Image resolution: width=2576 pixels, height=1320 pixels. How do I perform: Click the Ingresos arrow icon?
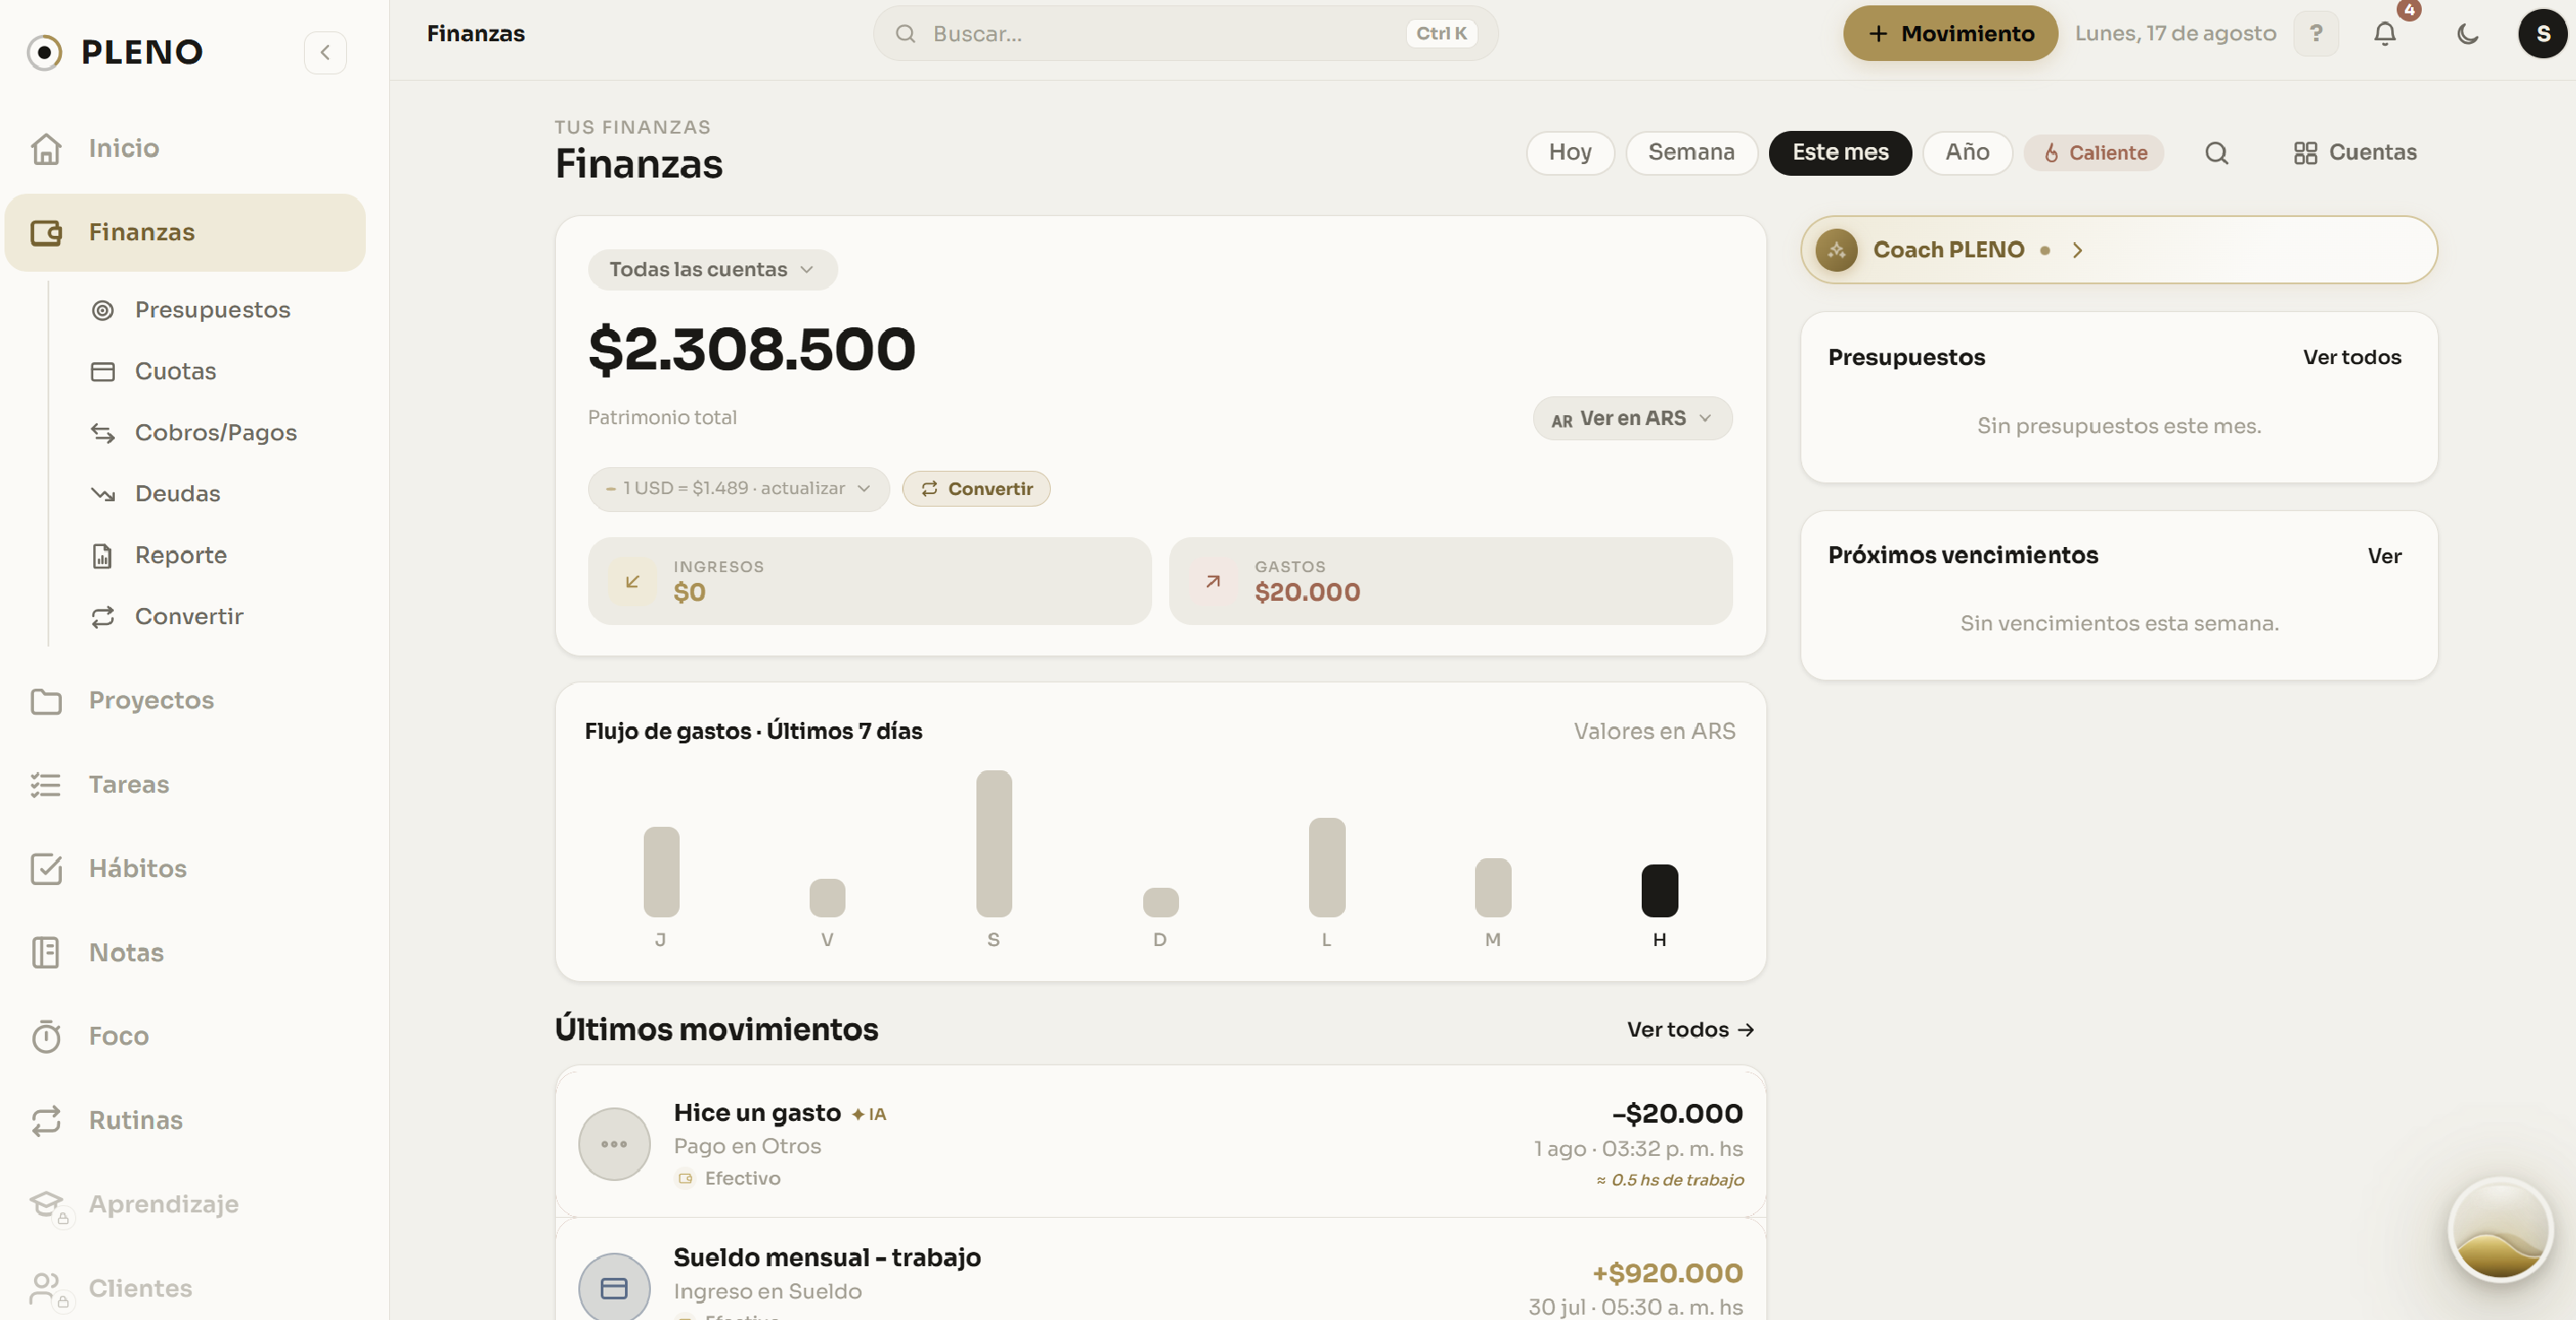coord(632,581)
